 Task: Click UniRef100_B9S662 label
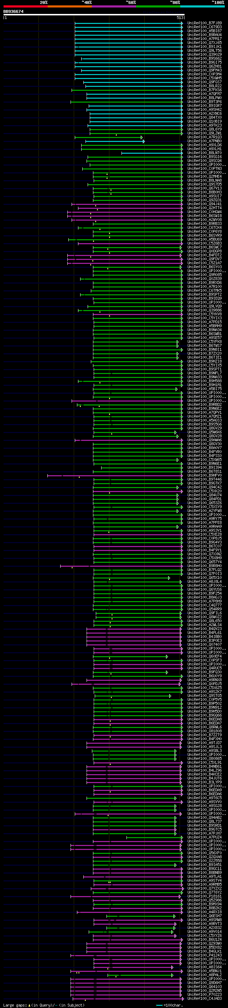[x=204, y=58]
